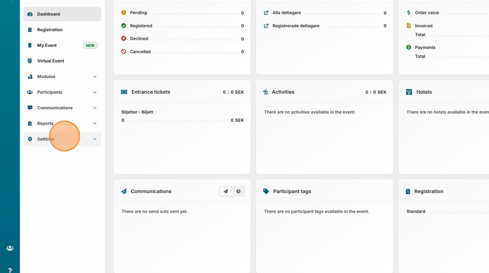Click the Settings gear icon
The height and width of the screenshot is (273, 489).
tap(30, 139)
